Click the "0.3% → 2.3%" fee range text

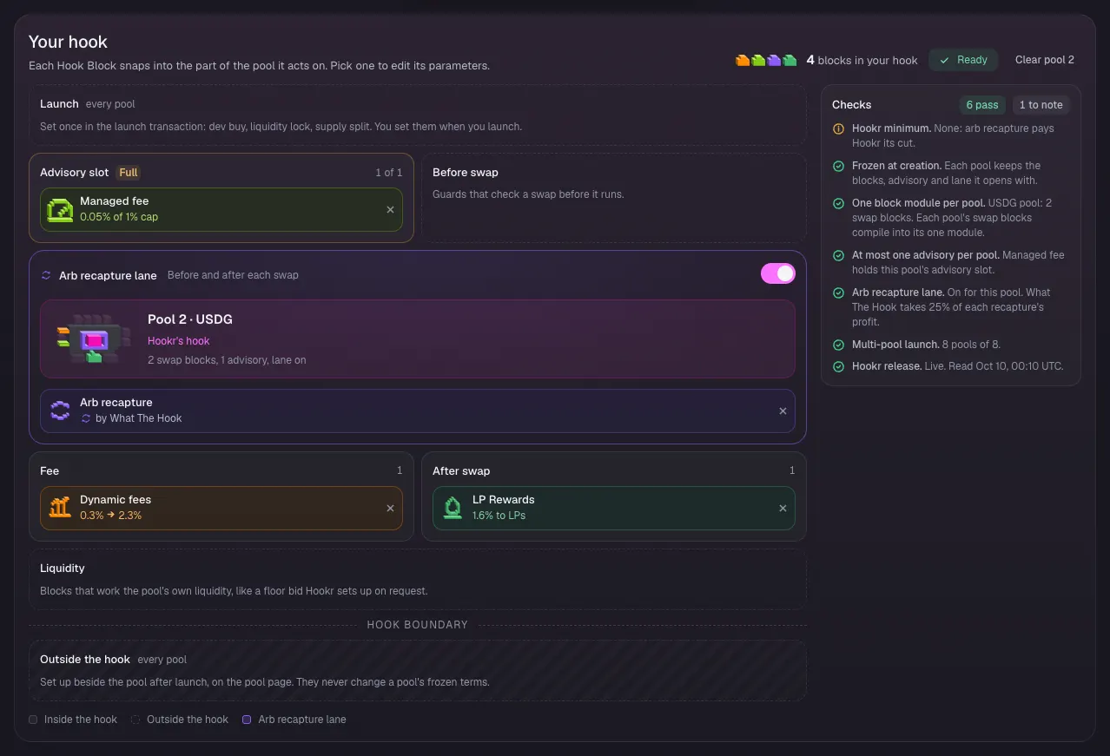(x=111, y=516)
